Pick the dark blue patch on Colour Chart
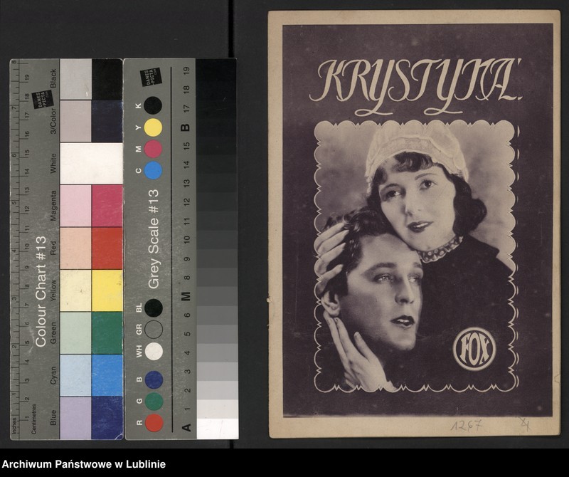 click(x=107, y=418)
